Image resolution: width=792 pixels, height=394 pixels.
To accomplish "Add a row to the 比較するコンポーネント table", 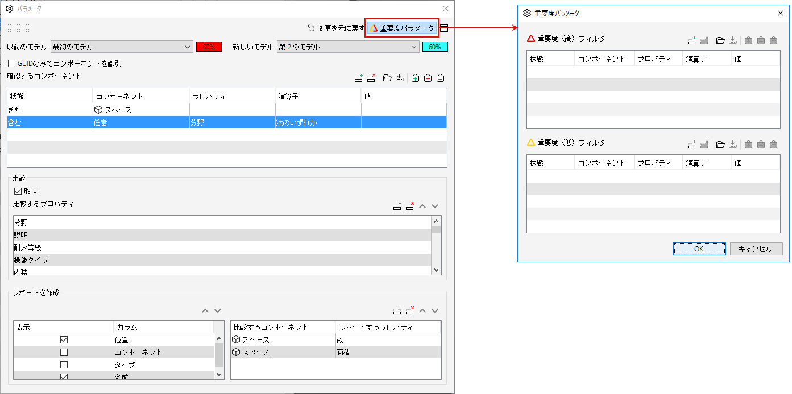I will pos(397,311).
